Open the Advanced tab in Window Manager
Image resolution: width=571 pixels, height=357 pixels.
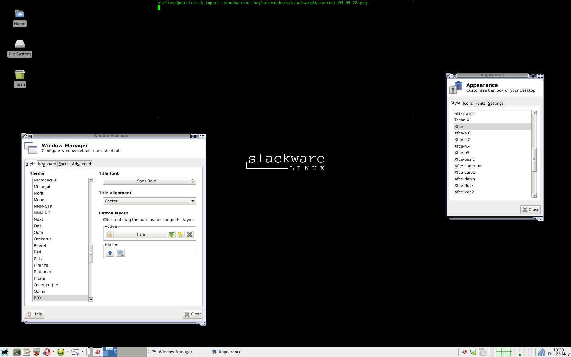[x=81, y=164]
